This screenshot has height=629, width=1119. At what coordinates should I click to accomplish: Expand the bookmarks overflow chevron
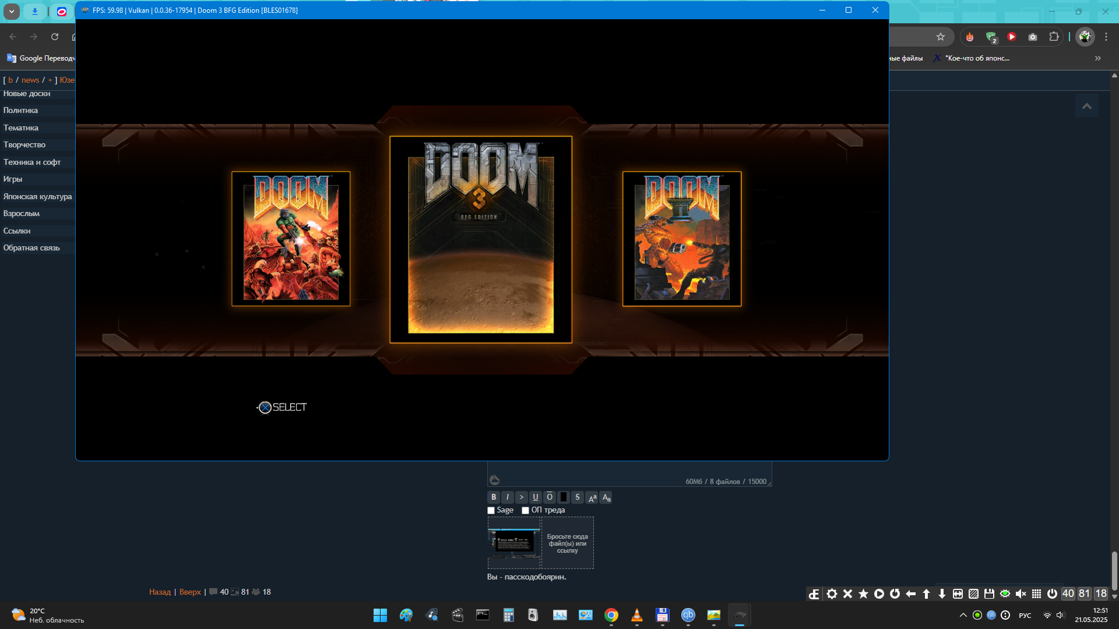tap(1098, 58)
